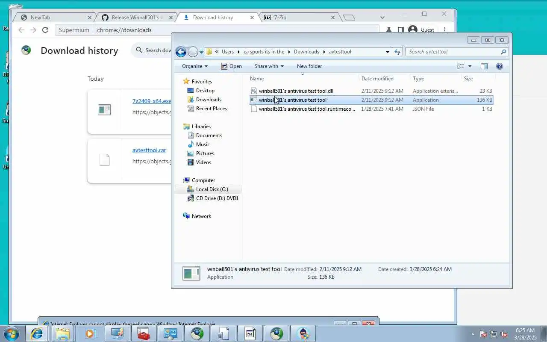Viewport: 547px width, 342px height.
Task: Click the Open toolbar button
Action: [x=231, y=66]
